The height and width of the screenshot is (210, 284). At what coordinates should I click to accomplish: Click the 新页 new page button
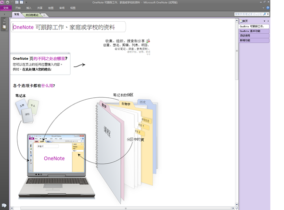[244, 21]
